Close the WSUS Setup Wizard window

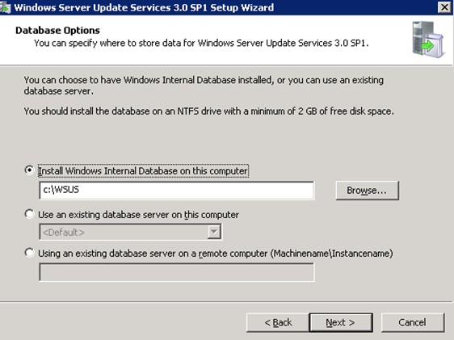pos(444,7)
